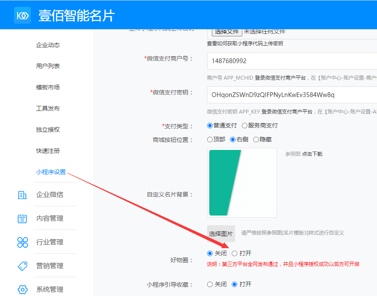Set 商城按钮位置 to 右侧
Image resolution: width=377 pixels, height=296 pixels.
coord(233,139)
